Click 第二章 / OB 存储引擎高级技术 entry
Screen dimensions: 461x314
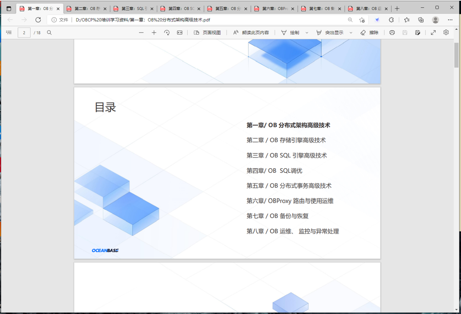click(286, 140)
